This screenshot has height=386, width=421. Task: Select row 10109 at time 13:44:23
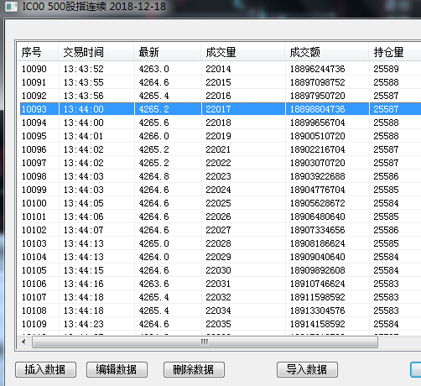pyautogui.click(x=219, y=324)
